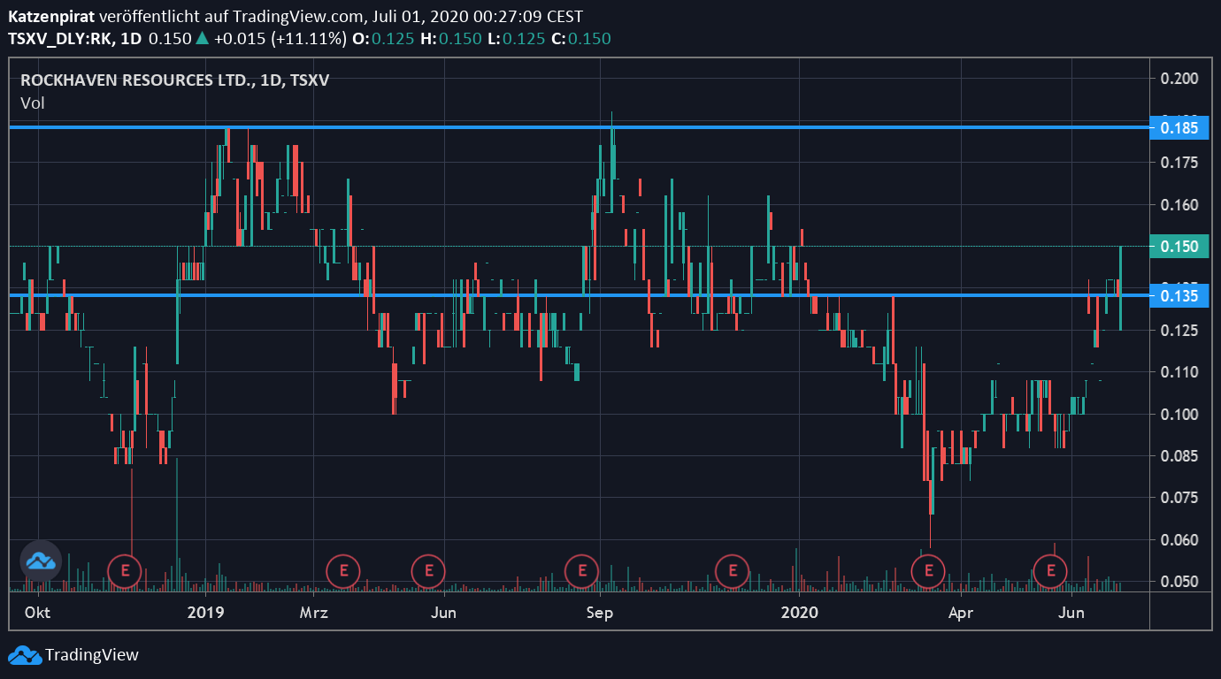Click the 2020 label on the time axis
1221x679 pixels.
800,613
